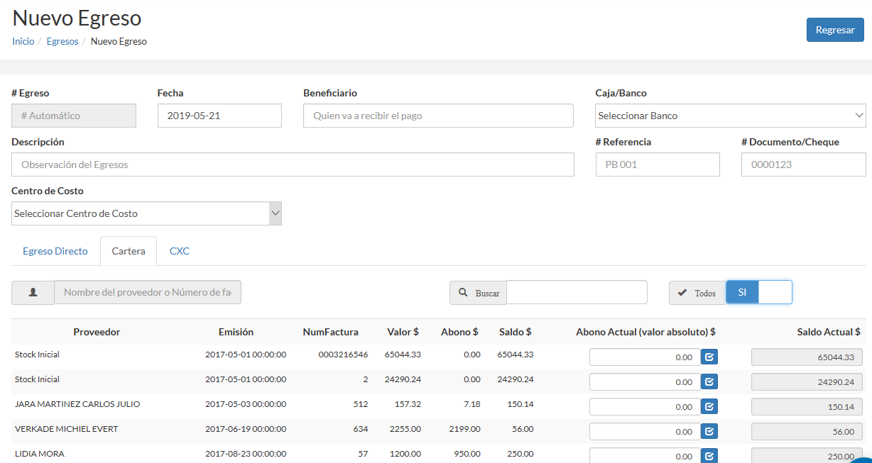Viewport: 872px width, 463px height.
Task: Click the supplier name search field
Action: click(148, 292)
